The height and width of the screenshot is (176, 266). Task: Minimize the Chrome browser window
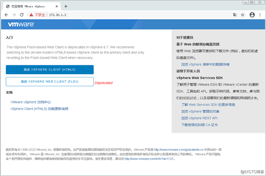(246, 2)
